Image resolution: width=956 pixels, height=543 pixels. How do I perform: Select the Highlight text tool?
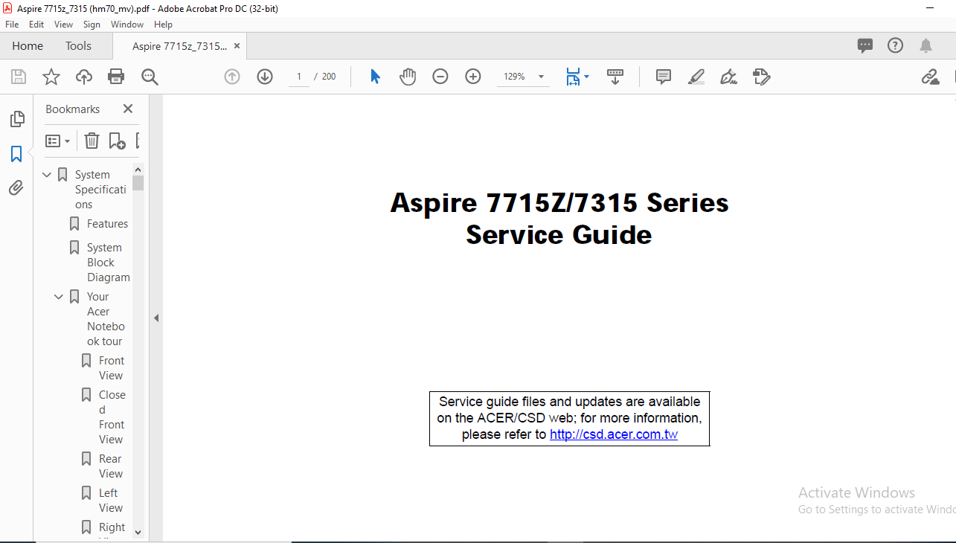[x=696, y=77]
